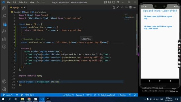The width and height of the screenshot is (181, 102).
Task: Click the VS Code logo in title bar
Action: [3, 2]
